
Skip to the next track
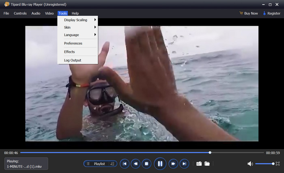184,164
